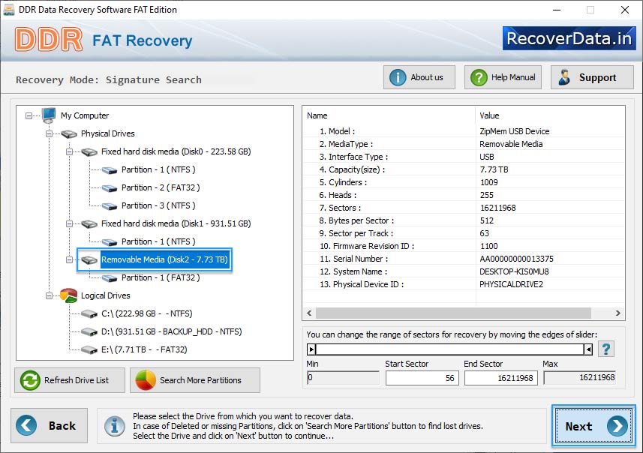This screenshot has width=643, height=453.
Task: Click the Min sector field
Action: [343, 377]
